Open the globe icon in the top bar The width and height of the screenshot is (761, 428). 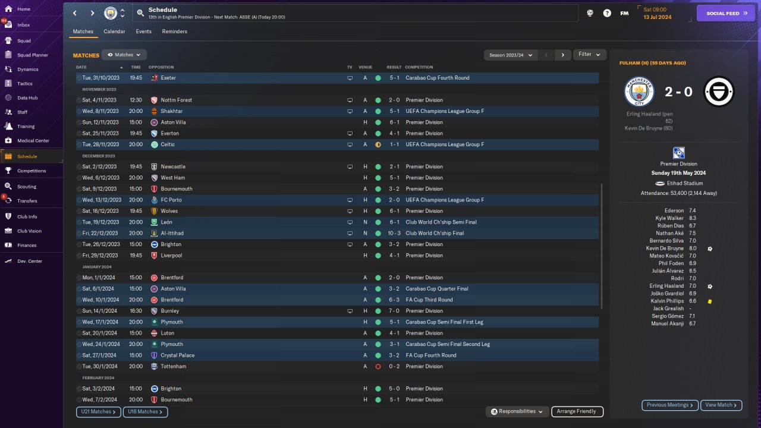click(x=590, y=13)
